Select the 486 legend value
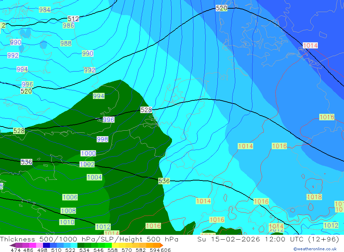Image resolution: width=344 pixels, height=252 pixels. click(28, 250)
